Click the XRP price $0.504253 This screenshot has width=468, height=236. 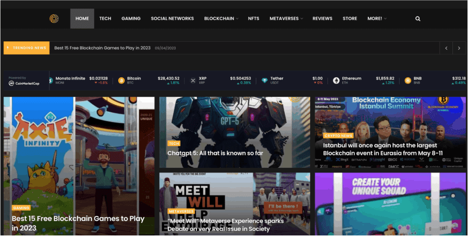point(240,78)
